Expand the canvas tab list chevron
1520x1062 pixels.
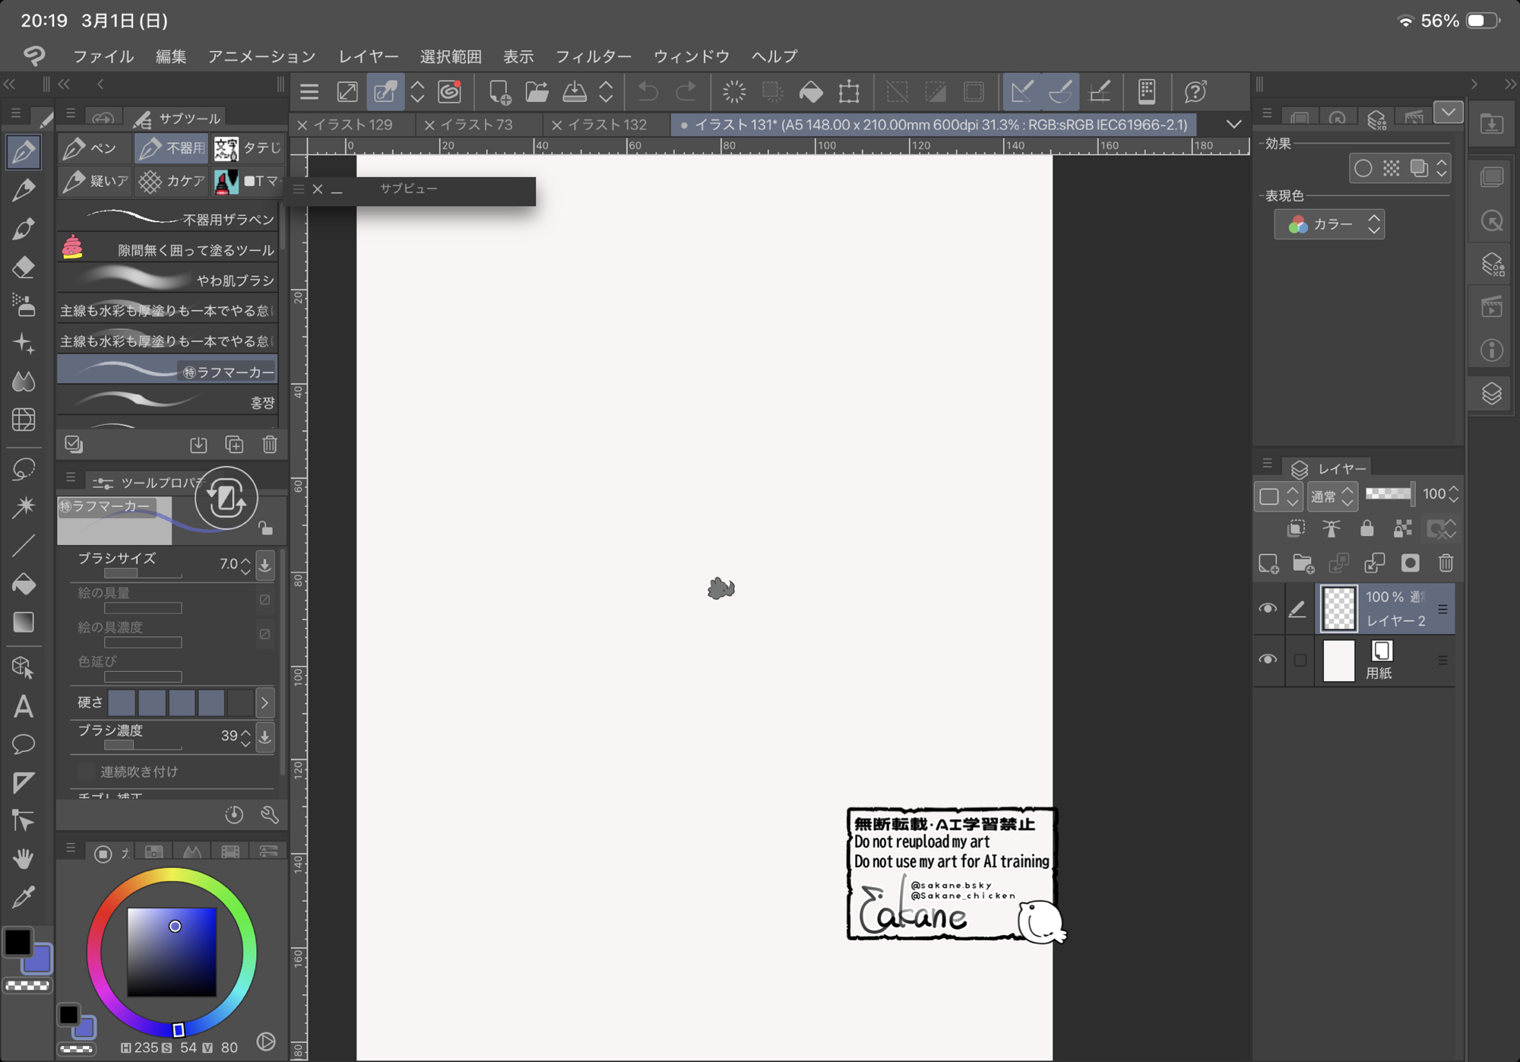click(1233, 124)
